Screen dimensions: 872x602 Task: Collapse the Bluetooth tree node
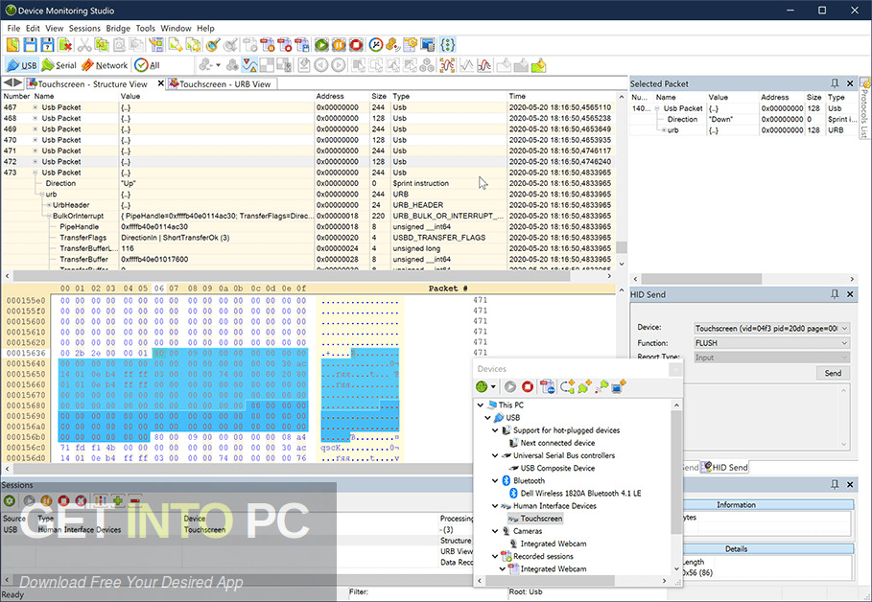pyautogui.click(x=495, y=481)
